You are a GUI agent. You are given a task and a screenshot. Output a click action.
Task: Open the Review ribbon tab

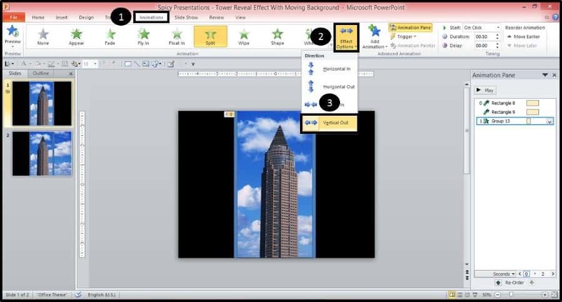[216, 18]
